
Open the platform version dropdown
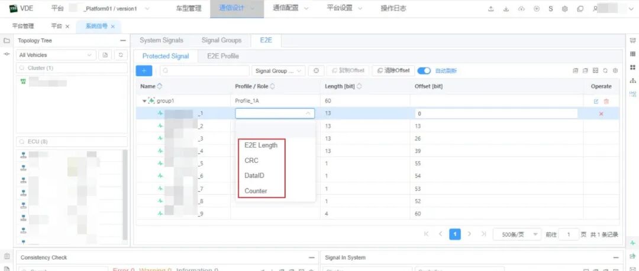tap(147, 9)
